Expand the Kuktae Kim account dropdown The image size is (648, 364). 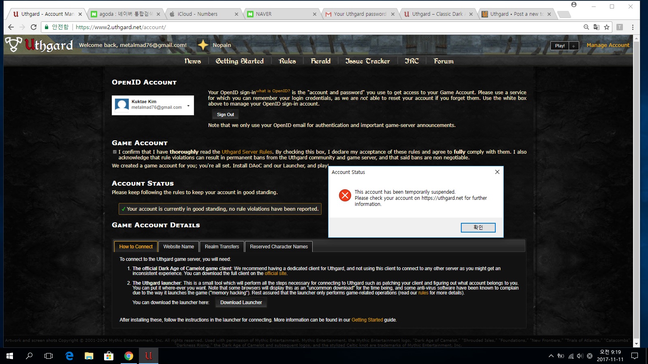[x=188, y=106]
